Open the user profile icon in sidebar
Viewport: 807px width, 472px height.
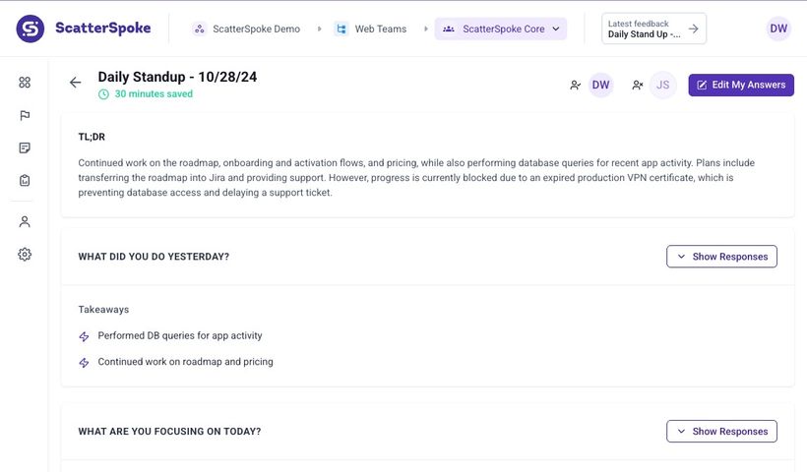point(25,221)
